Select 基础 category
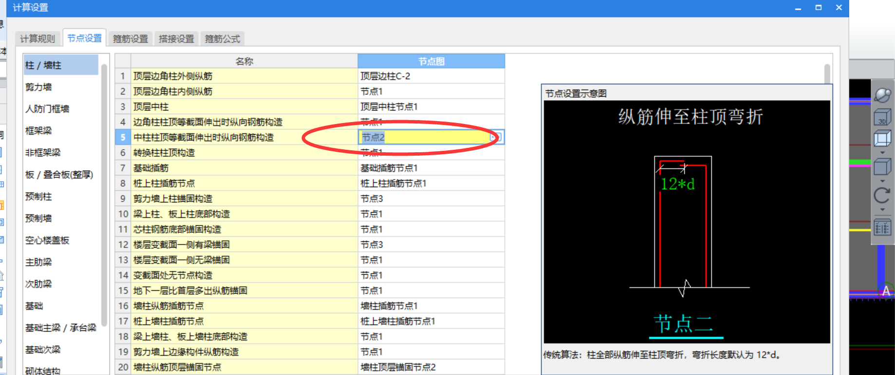The width and height of the screenshot is (895, 375). click(x=61, y=306)
